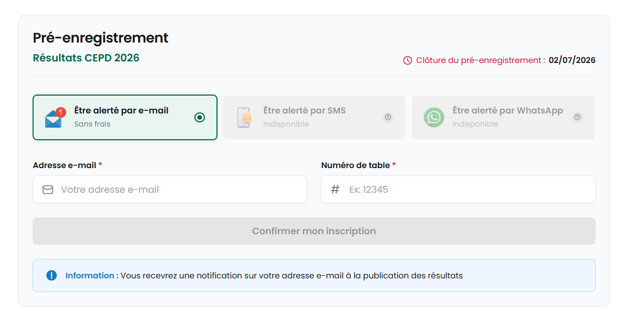Click the 'Adresse e-mail' field label
The width and height of the screenshot is (621, 322).
(x=65, y=165)
